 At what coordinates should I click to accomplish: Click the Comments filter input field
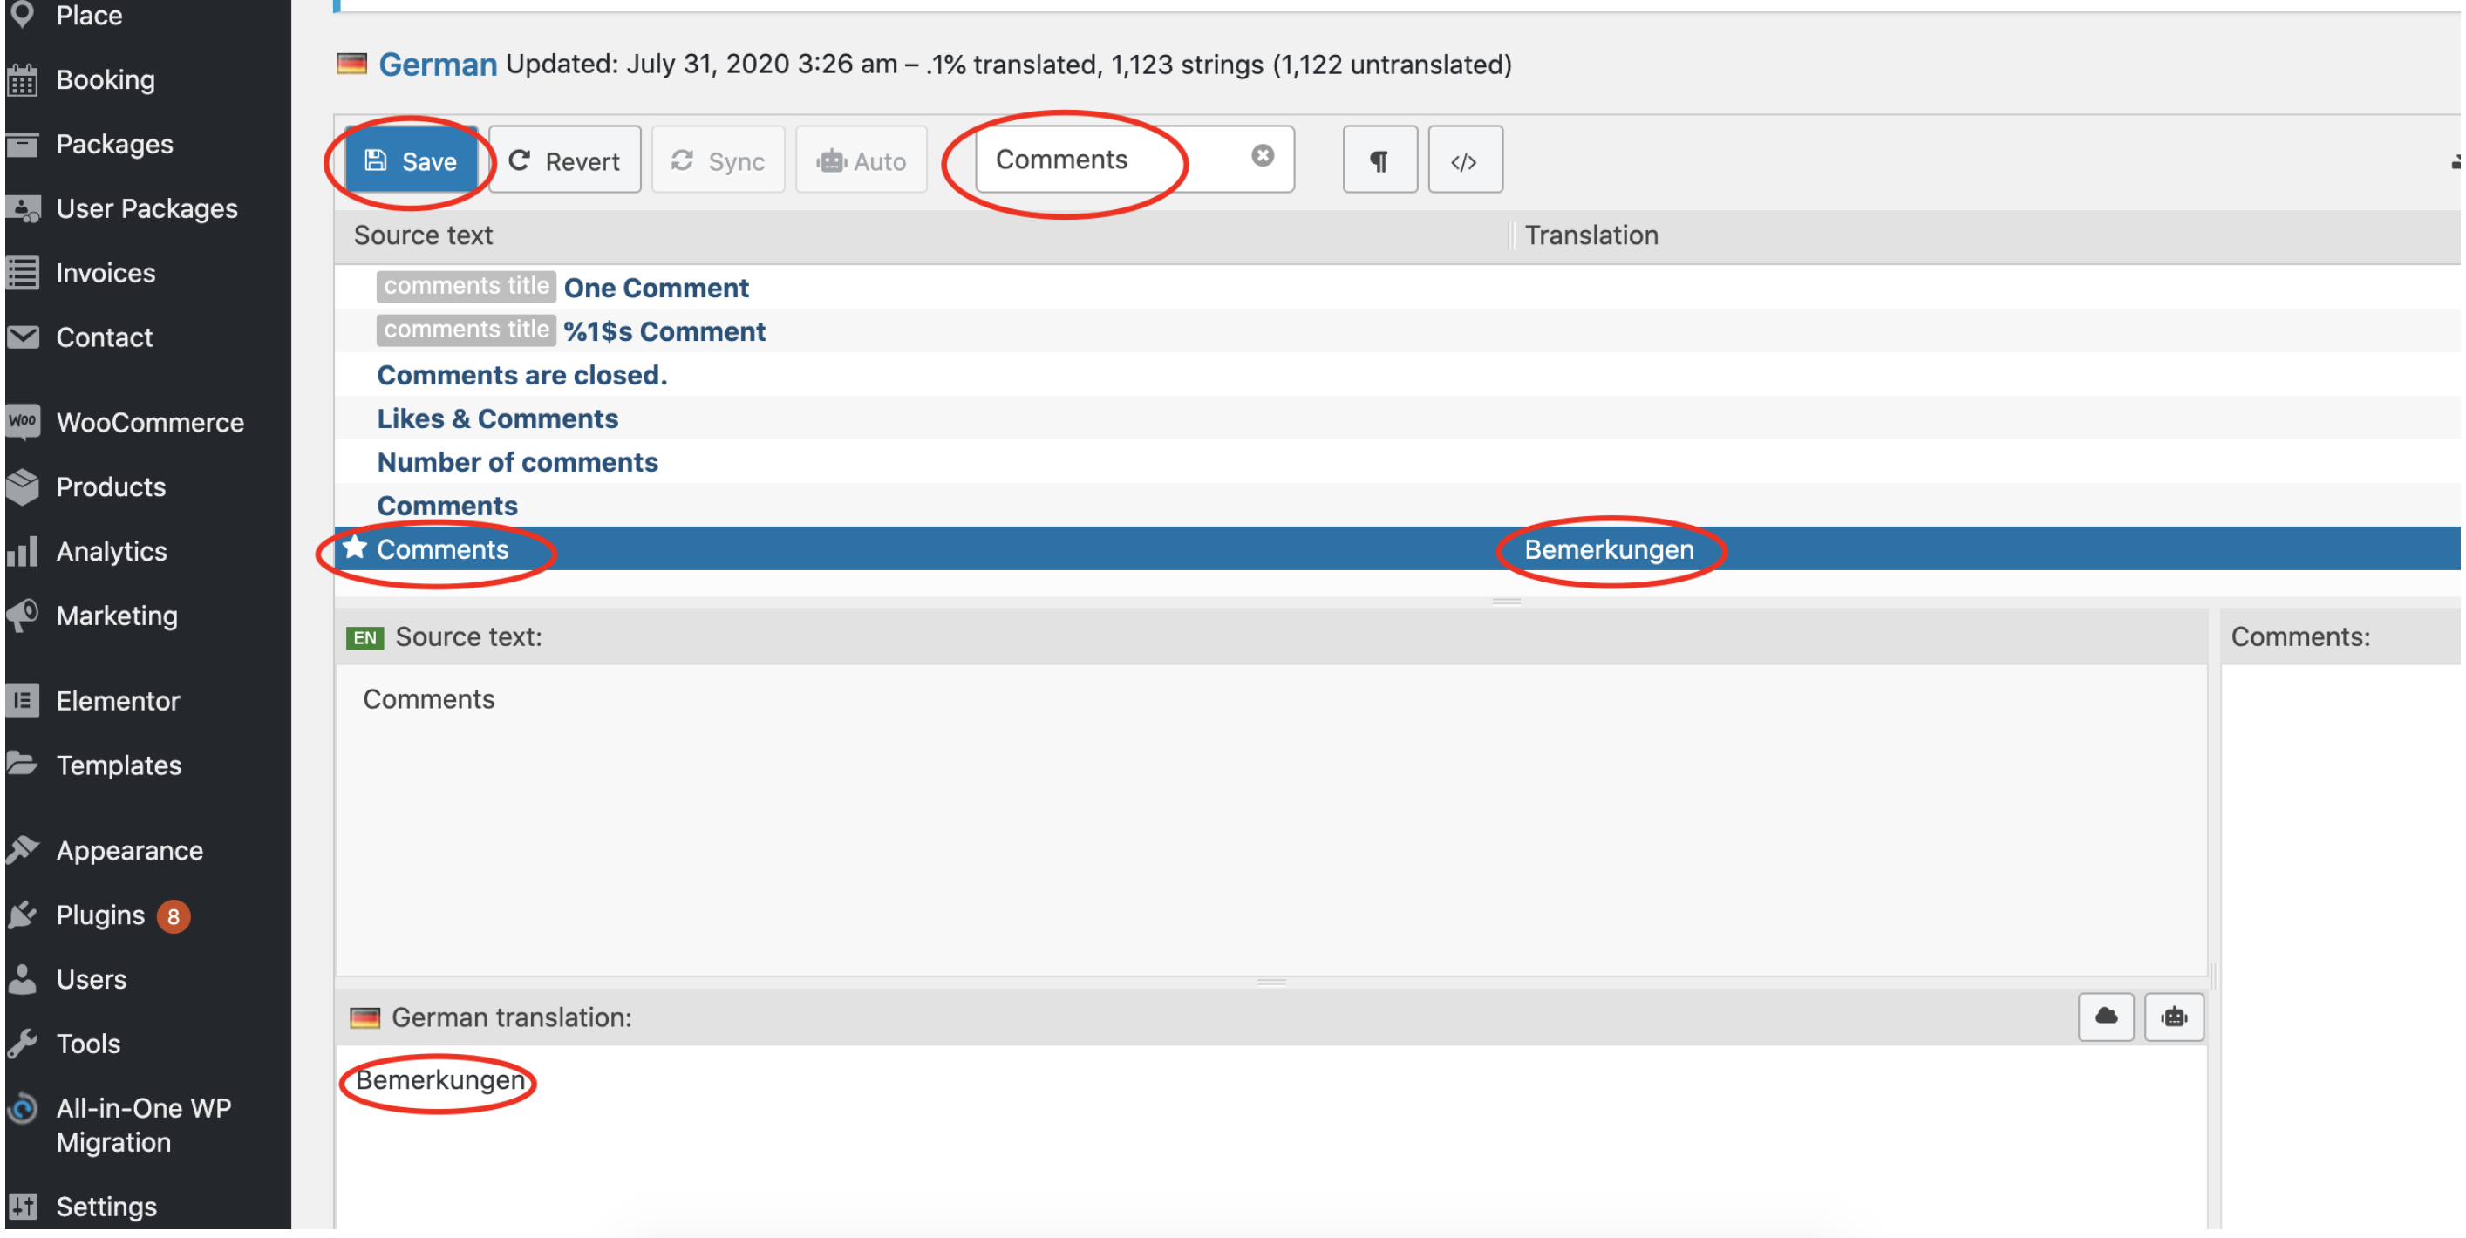click(1134, 160)
